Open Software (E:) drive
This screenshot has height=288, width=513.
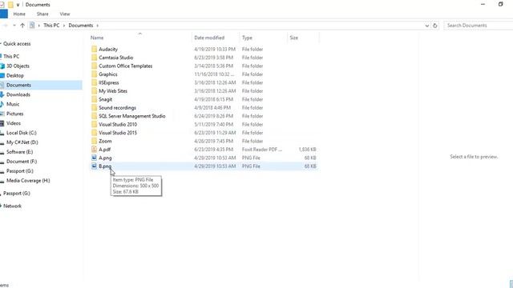19,152
